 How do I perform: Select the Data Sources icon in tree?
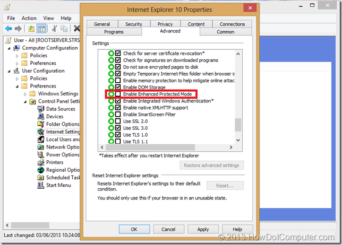pyautogui.click(x=41, y=109)
